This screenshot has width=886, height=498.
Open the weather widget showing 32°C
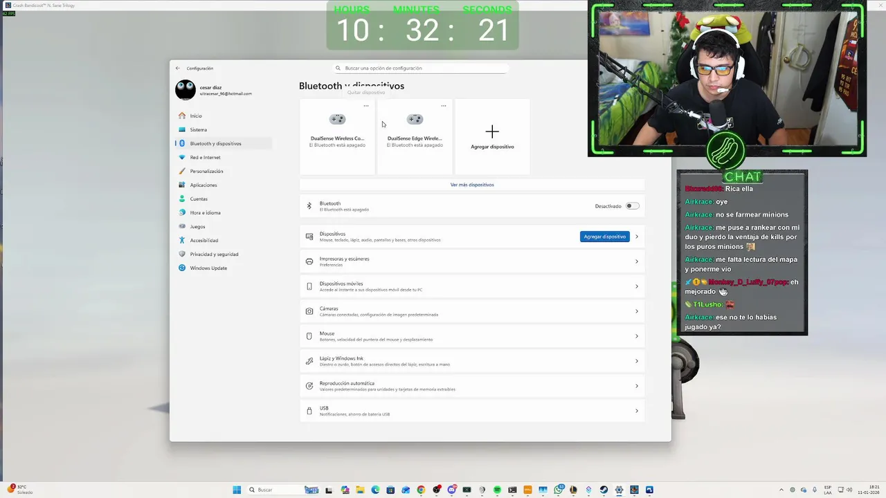pyautogui.click(x=21, y=490)
